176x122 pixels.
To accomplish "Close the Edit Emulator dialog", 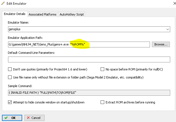I will (170, 3).
